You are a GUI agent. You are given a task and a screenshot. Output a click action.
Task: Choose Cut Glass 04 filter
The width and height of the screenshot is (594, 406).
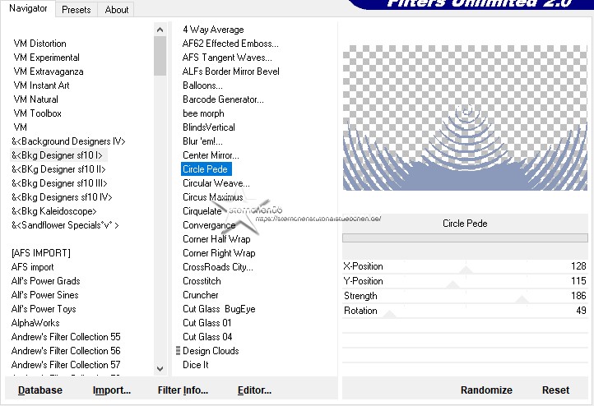point(207,337)
